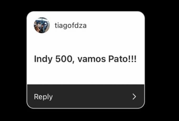Visit the tiagofdza account via its name
The height and width of the screenshot is (121, 179).
pyautogui.click(x=71, y=26)
